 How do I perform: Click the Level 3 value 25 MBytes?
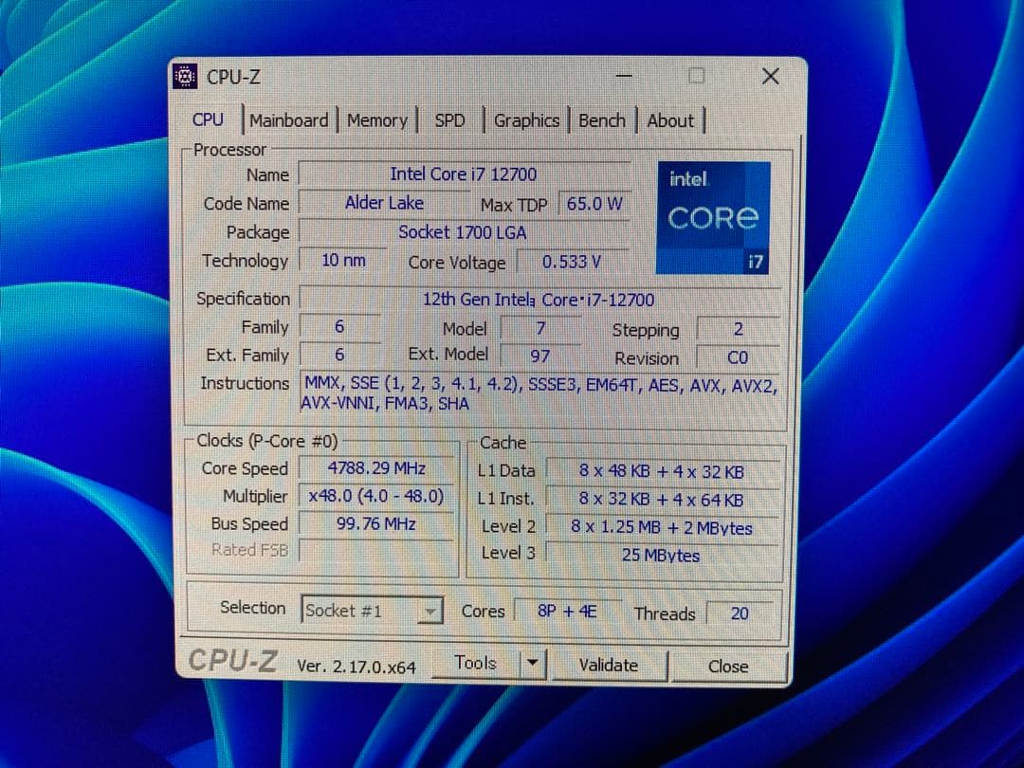(662, 555)
